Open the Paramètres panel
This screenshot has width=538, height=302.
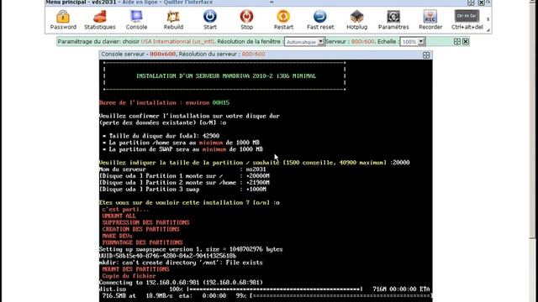(x=393, y=20)
